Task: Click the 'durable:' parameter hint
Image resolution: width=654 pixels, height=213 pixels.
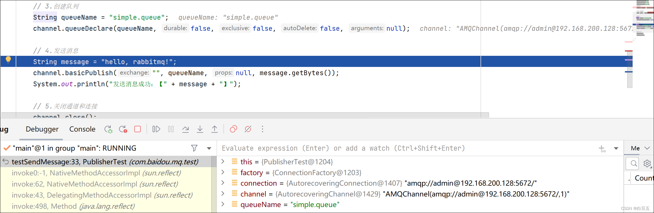Action: point(175,28)
